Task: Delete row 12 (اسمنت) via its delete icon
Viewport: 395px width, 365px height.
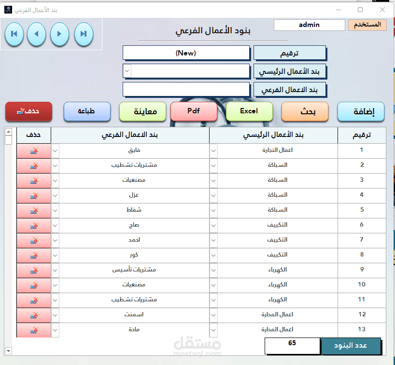Action: click(x=34, y=315)
